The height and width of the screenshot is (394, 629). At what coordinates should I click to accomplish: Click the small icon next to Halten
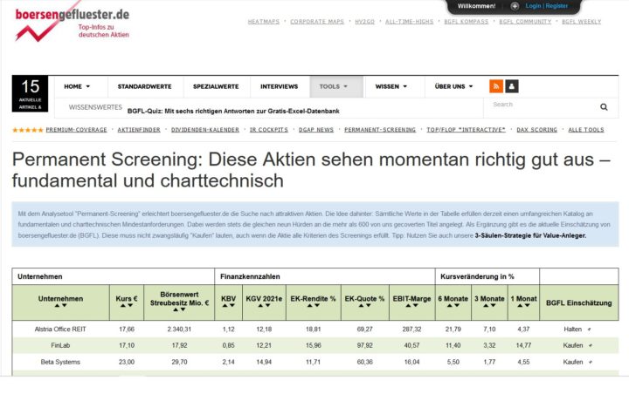point(590,329)
